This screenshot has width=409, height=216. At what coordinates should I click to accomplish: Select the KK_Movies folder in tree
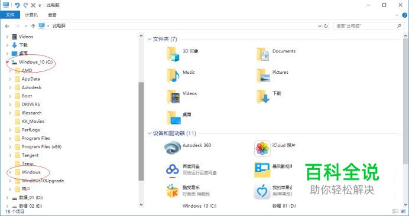tap(33, 121)
